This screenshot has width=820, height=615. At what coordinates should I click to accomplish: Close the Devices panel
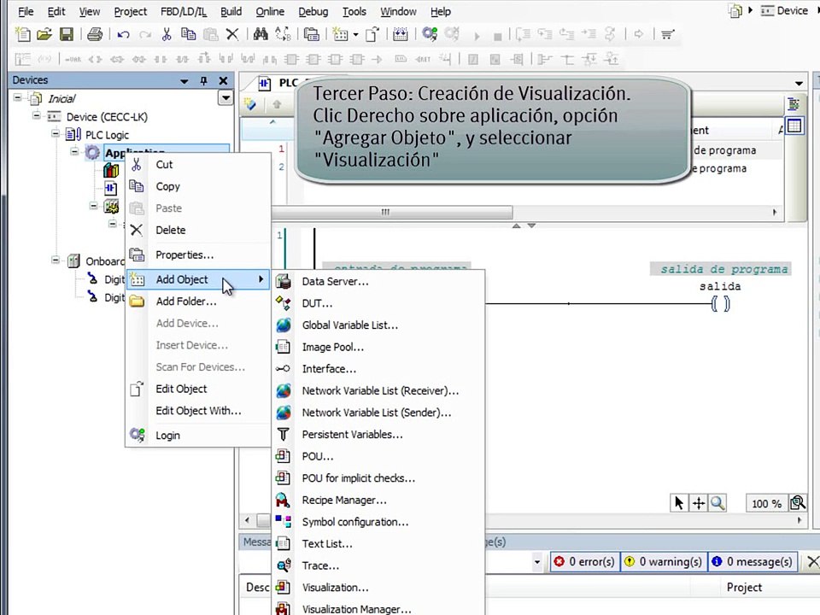tap(223, 80)
